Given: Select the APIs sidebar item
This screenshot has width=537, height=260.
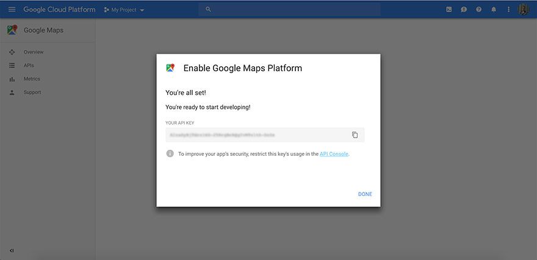Looking at the screenshot, I should tap(47, 65).
